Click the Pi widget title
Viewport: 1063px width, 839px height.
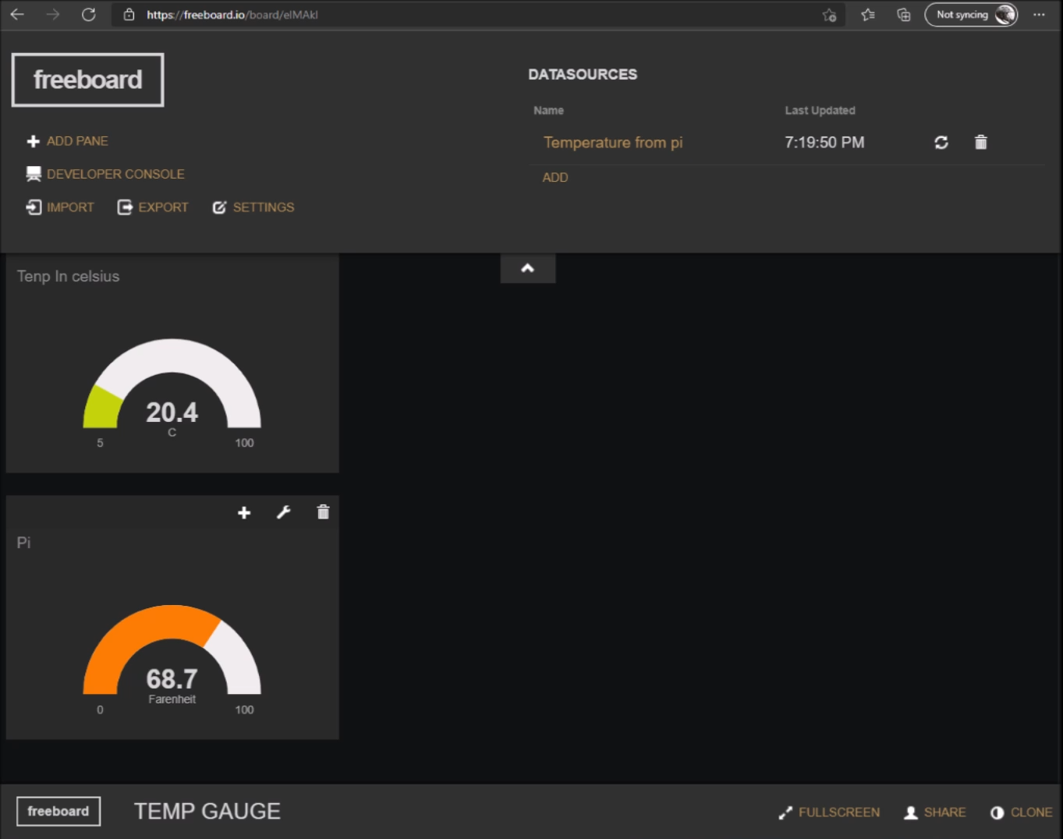coord(24,543)
